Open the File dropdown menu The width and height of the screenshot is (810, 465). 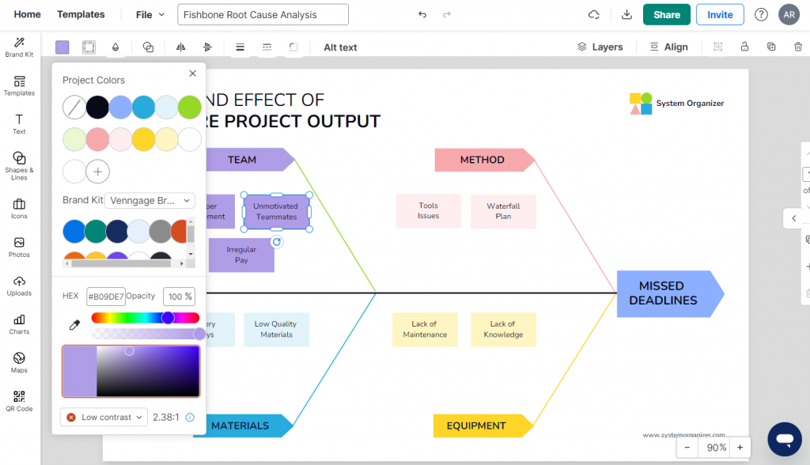(150, 15)
